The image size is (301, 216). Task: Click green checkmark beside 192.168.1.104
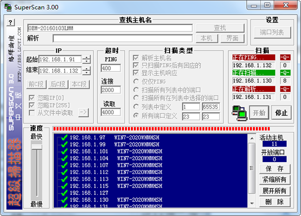click(64, 158)
